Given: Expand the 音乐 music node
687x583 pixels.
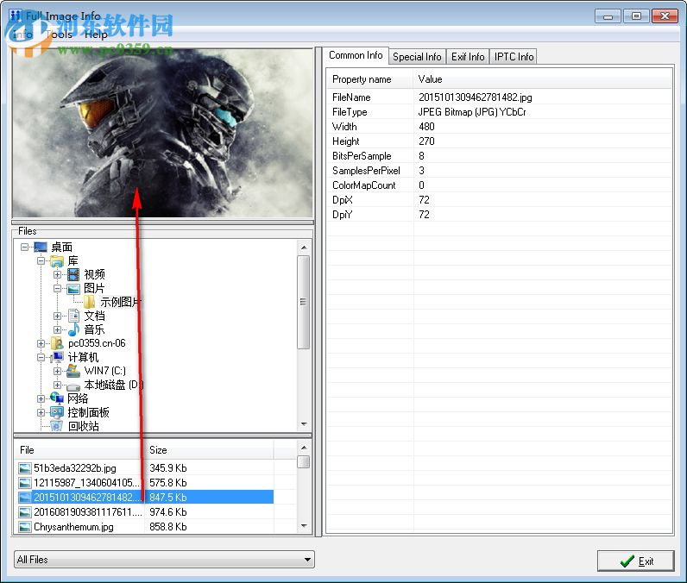Looking at the screenshot, I should pos(57,329).
